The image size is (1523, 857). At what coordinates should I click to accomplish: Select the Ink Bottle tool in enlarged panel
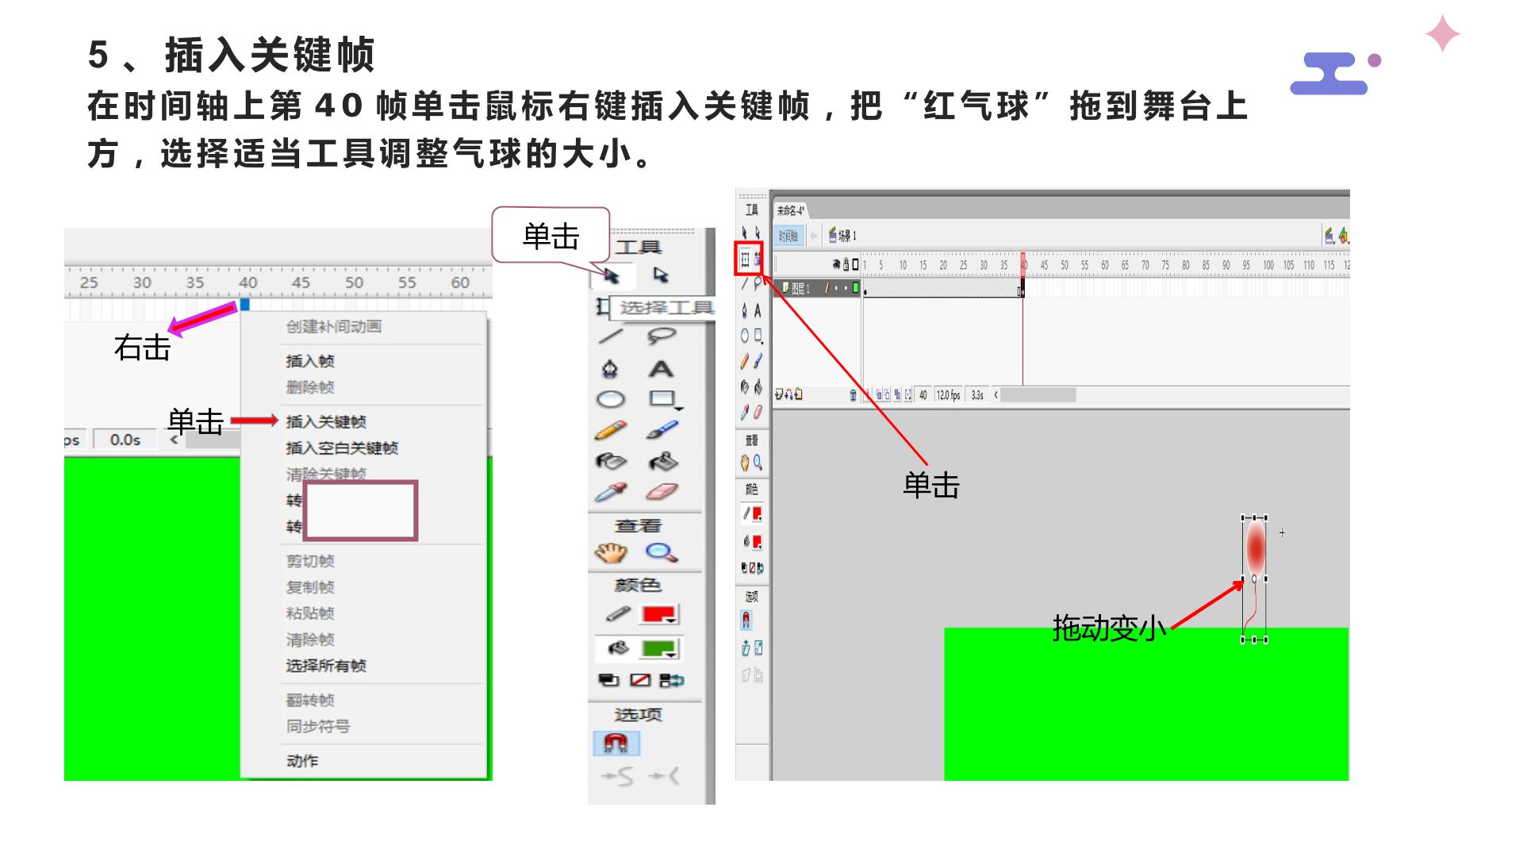(610, 461)
